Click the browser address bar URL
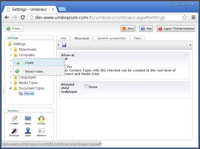 (100, 17)
